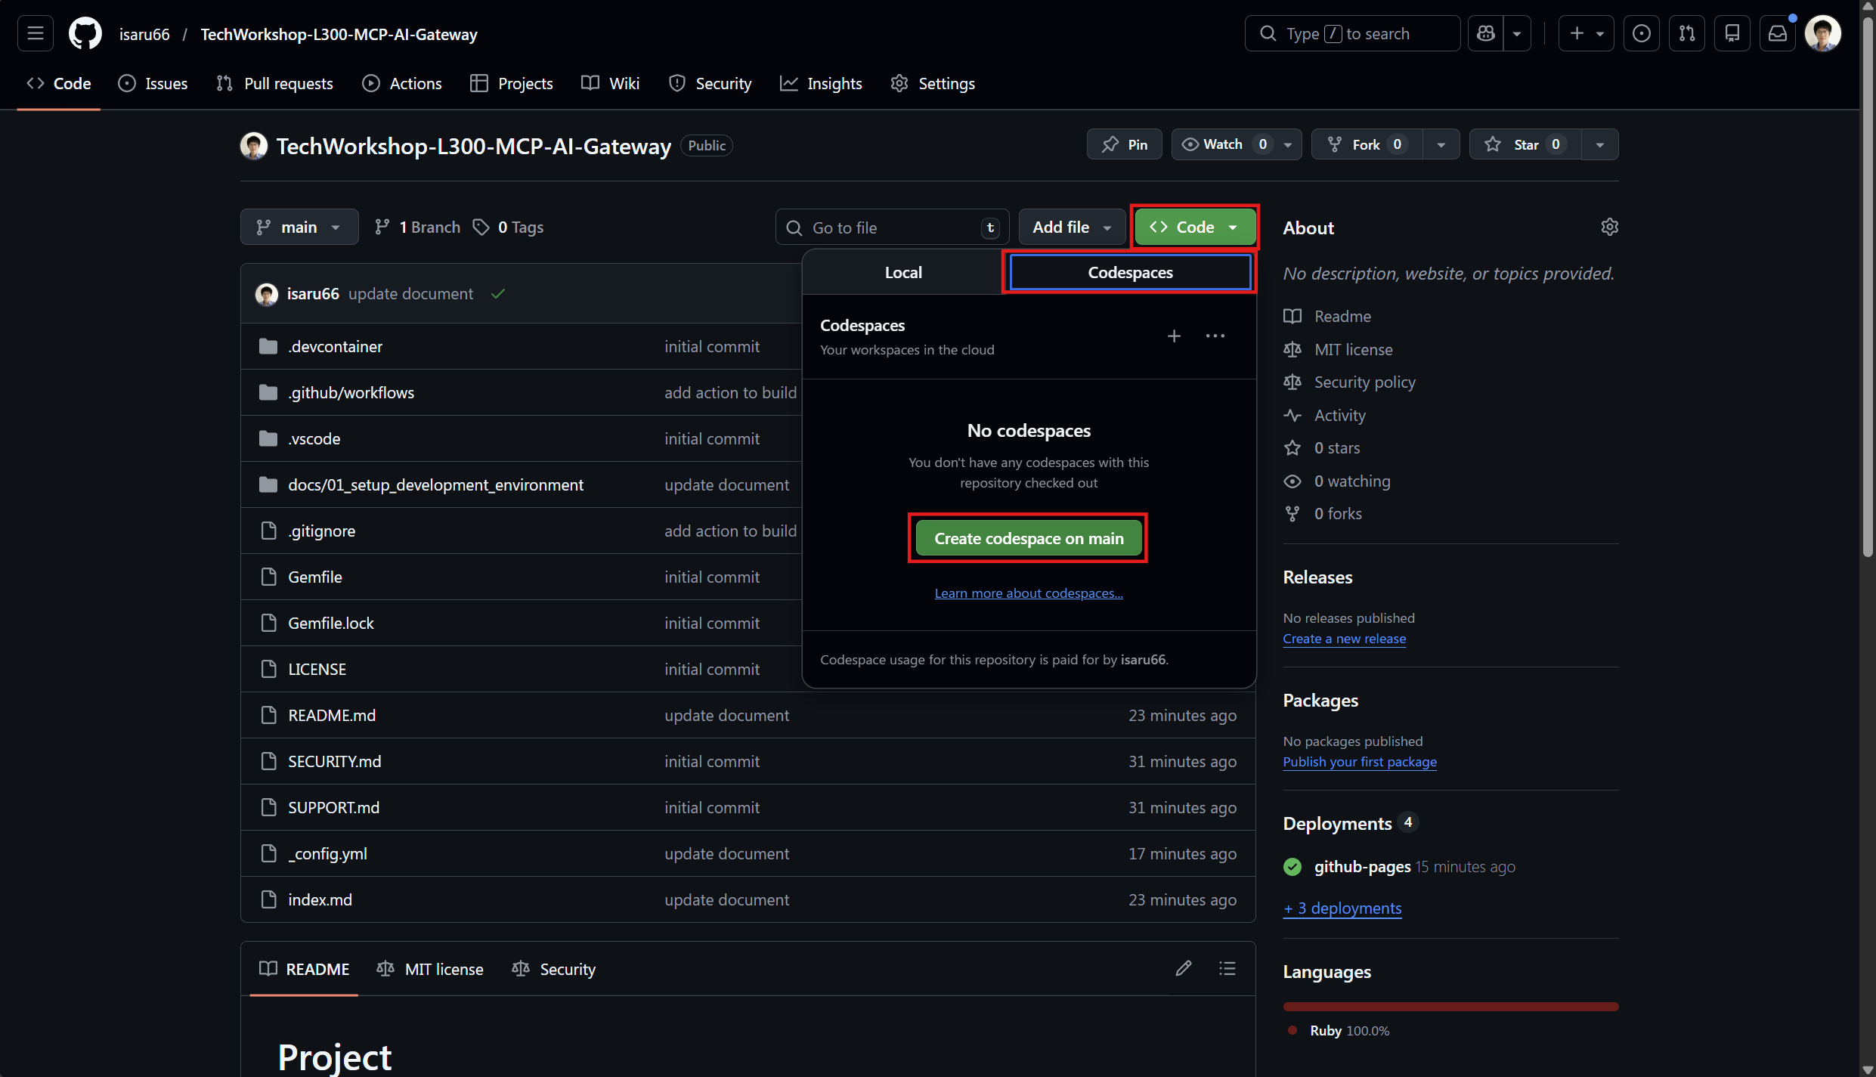Image resolution: width=1876 pixels, height=1077 pixels.
Task: Open repository Security tab in navigation
Action: tap(710, 83)
